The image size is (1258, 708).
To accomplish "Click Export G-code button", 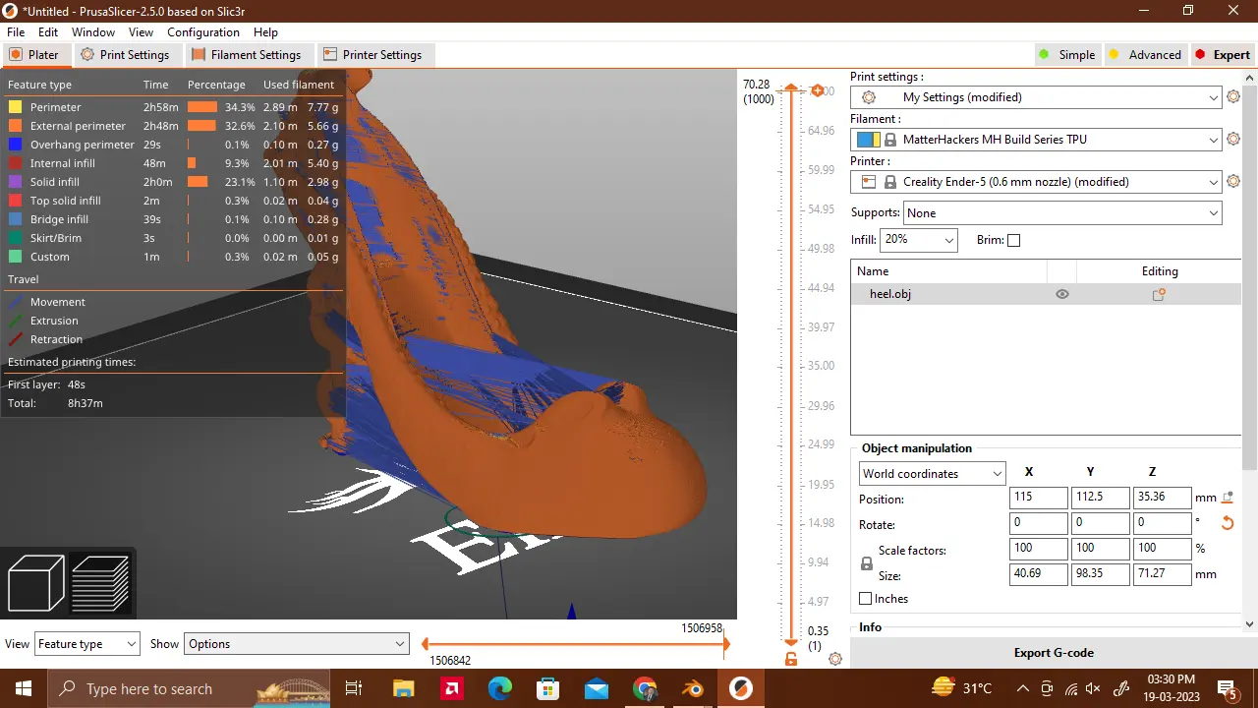I will (x=1054, y=653).
